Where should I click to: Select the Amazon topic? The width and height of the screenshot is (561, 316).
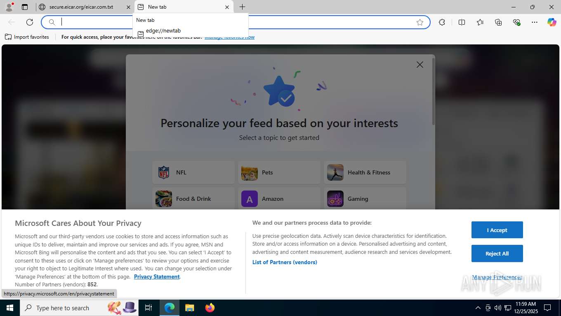coord(279,198)
